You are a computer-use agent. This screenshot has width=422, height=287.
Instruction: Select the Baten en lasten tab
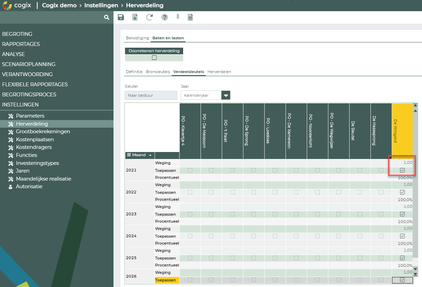coord(168,38)
